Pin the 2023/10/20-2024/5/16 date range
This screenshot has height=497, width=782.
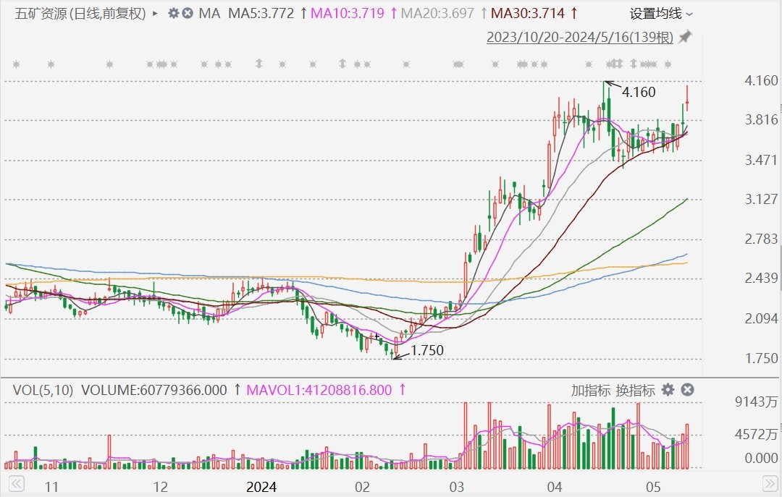pos(684,37)
